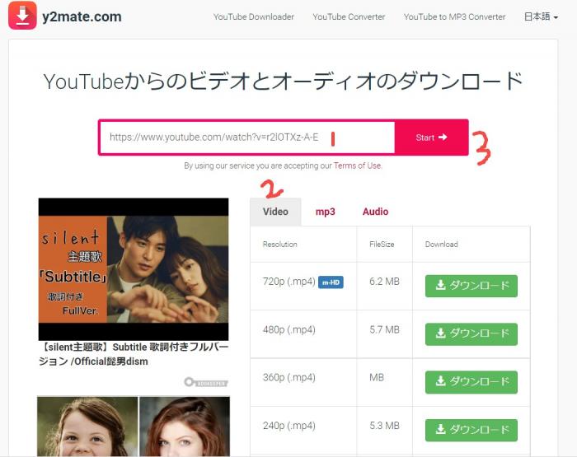
Task: Click the 6.2 MB file size cell
Action: [385, 282]
